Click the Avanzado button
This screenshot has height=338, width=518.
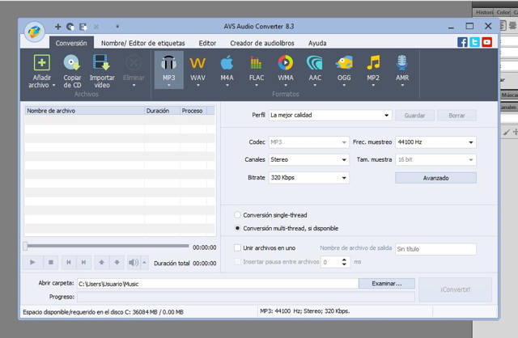[x=435, y=178]
